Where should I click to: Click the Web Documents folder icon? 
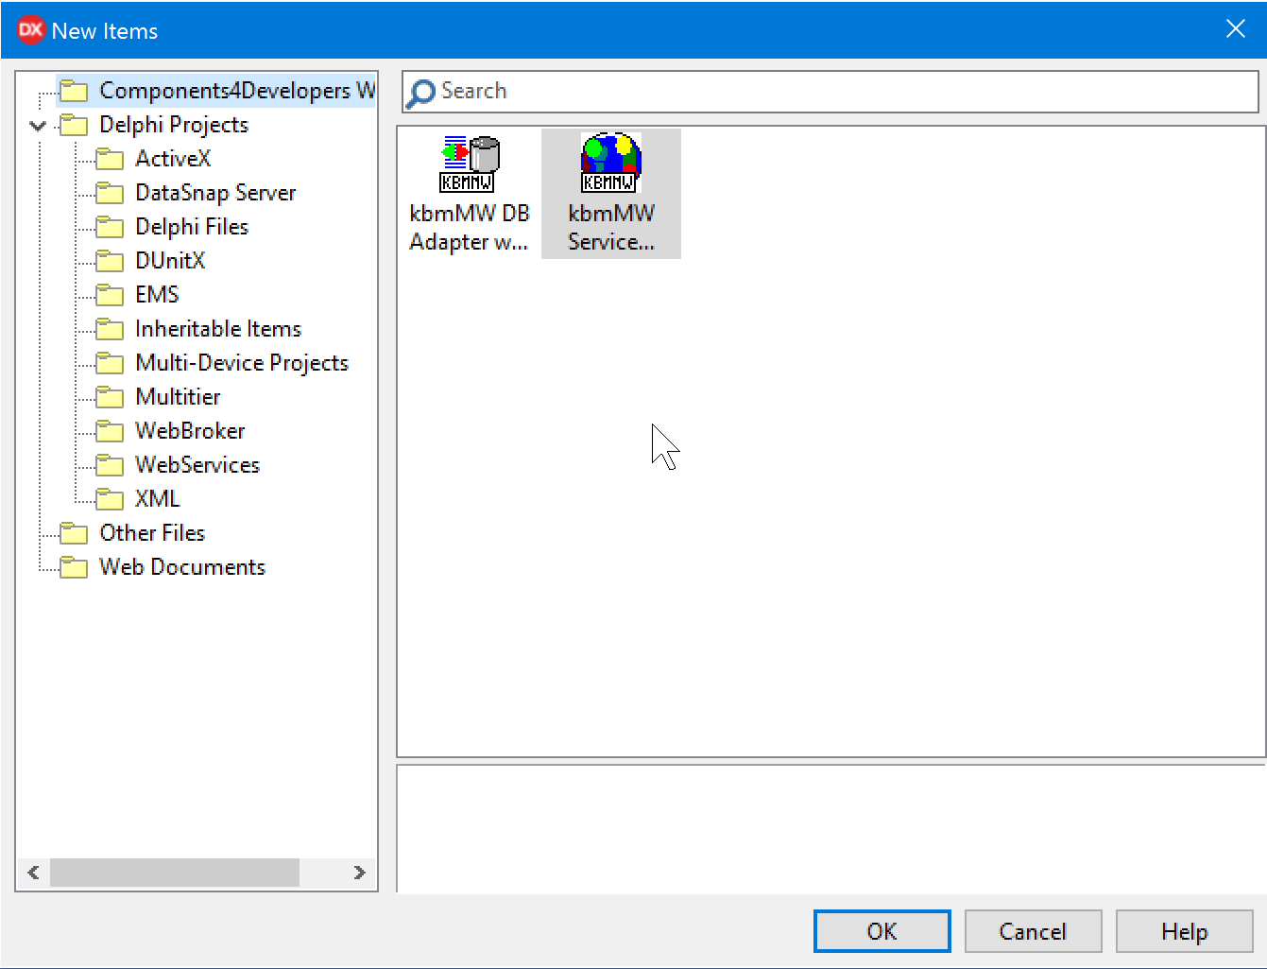click(74, 567)
